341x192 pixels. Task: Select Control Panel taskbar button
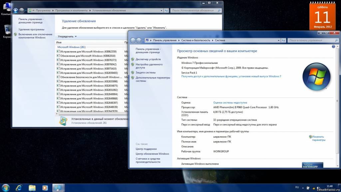58,188
